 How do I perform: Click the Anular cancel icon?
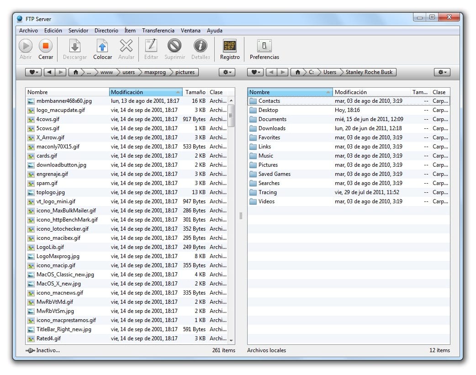126,46
